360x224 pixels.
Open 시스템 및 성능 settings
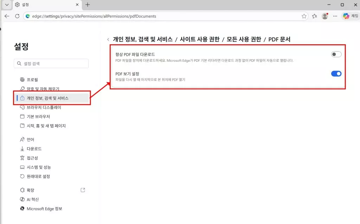pyautogui.click(x=37, y=167)
